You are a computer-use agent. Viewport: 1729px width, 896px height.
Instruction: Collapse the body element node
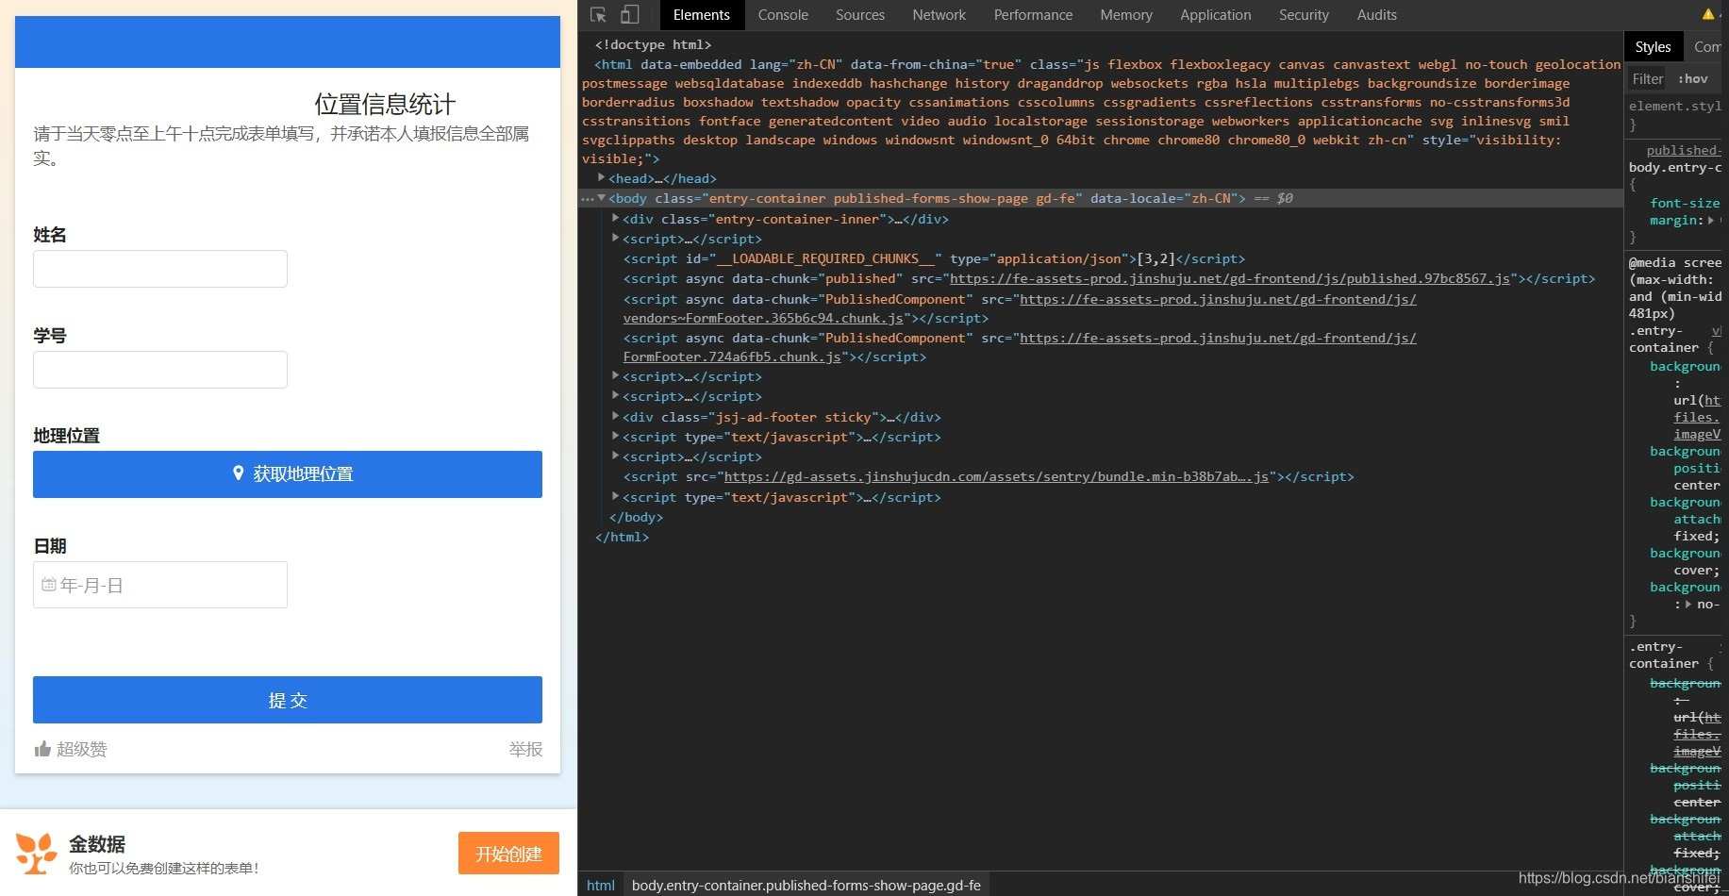pyautogui.click(x=601, y=198)
